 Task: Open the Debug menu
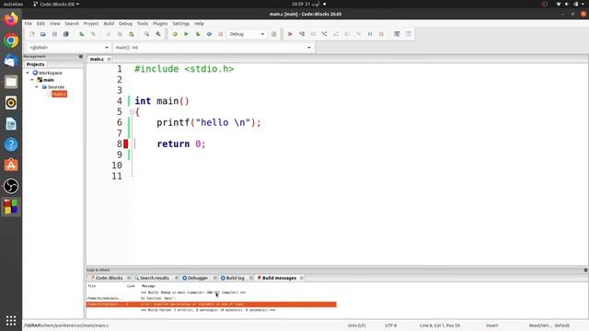(125, 24)
